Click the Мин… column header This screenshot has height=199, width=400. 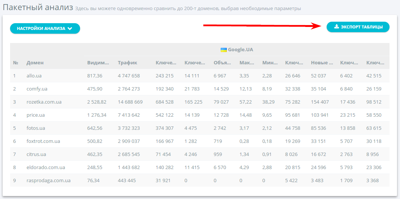tap(270, 63)
